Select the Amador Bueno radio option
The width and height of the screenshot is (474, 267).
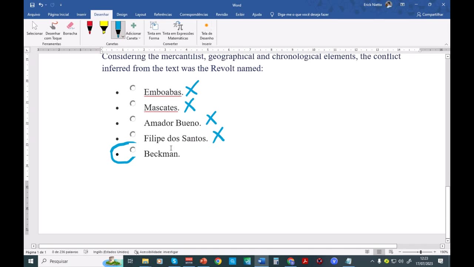[x=133, y=119]
